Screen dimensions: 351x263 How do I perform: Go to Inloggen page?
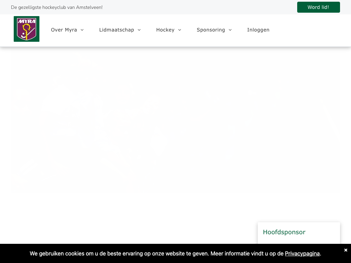(x=258, y=30)
